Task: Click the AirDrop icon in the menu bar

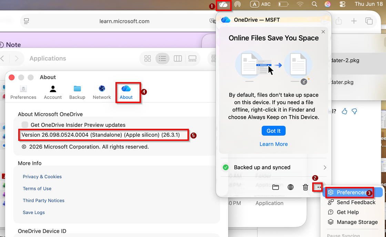Action: click(237, 4)
